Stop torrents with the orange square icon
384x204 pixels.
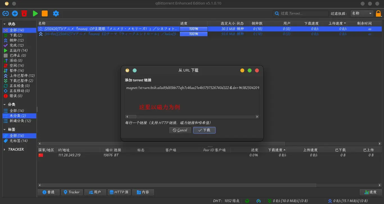(x=45, y=13)
